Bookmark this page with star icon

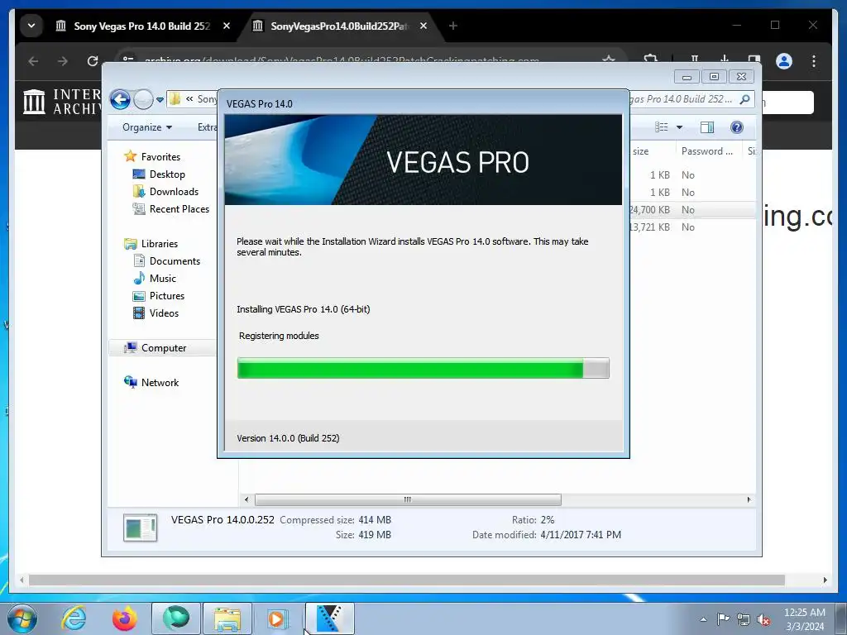(x=609, y=60)
